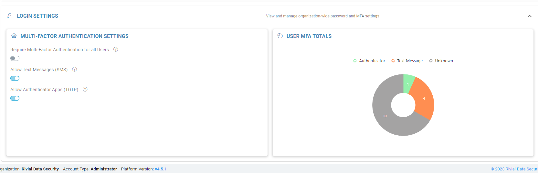The image size is (538, 173).
Task: Open help for Require Multi-Factor Authentication
Action: pyautogui.click(x=116, y=49)
